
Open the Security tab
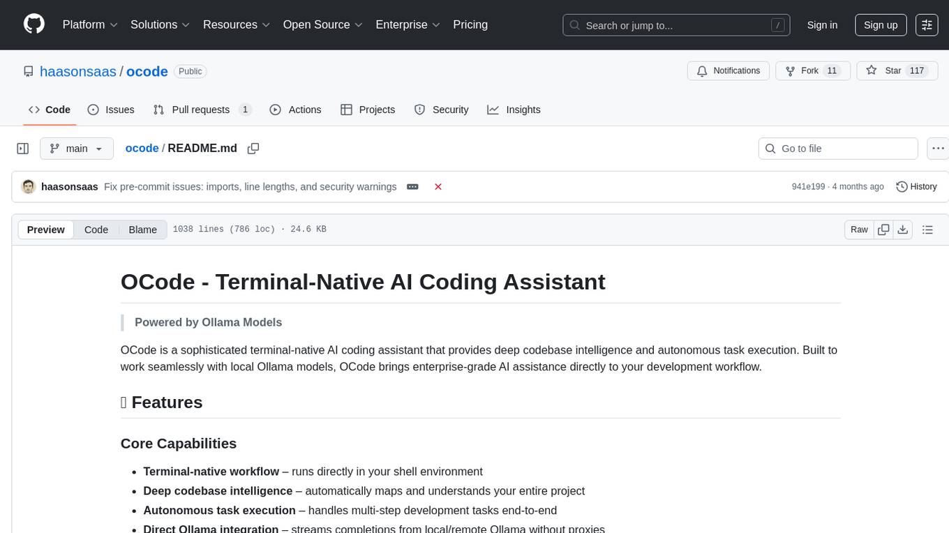[x=441, y=110]
